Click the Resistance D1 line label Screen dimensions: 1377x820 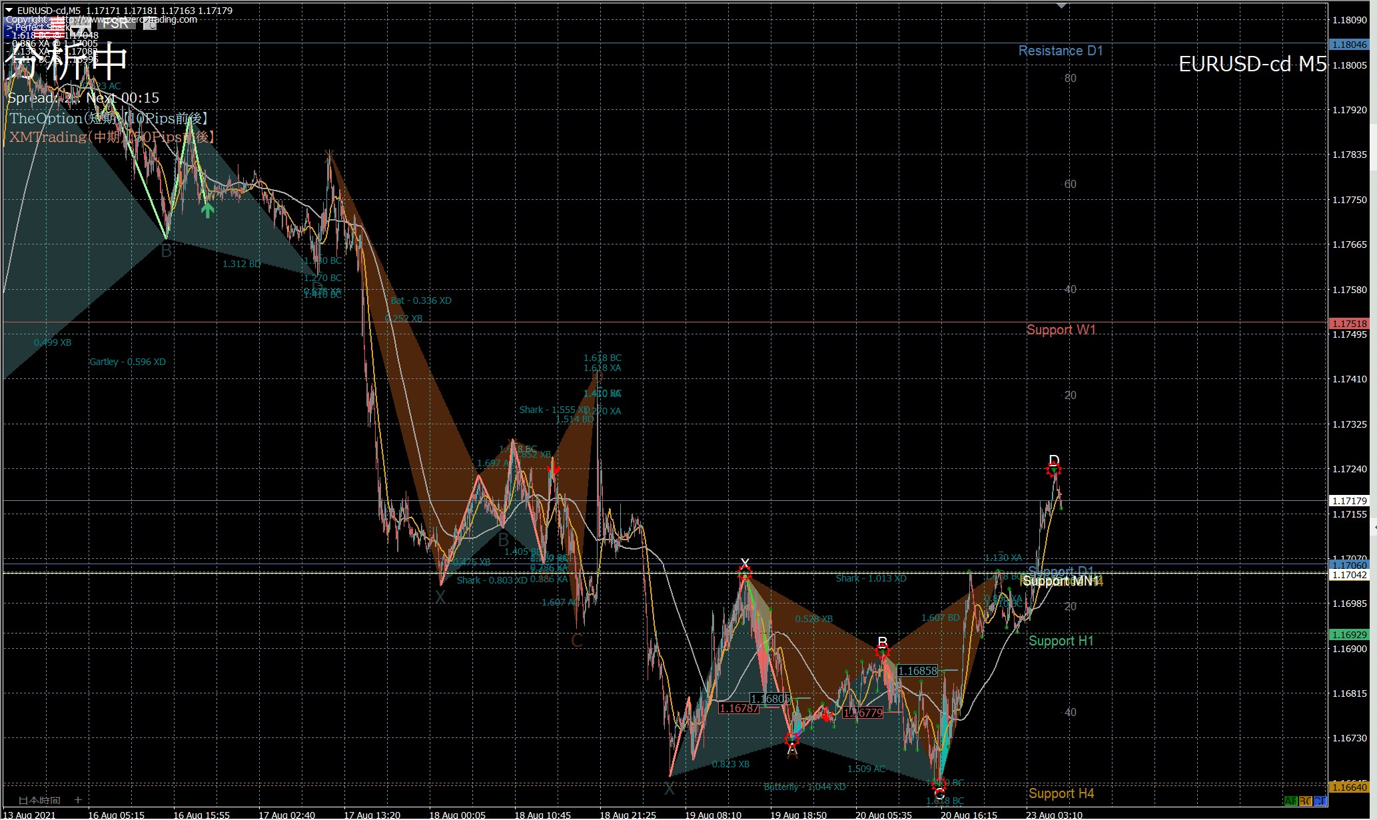[x=1061, y=51]
